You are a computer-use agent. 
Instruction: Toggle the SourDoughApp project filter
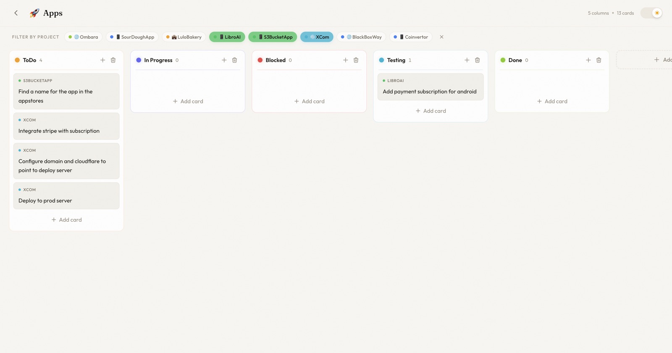(x=132, y=37)
